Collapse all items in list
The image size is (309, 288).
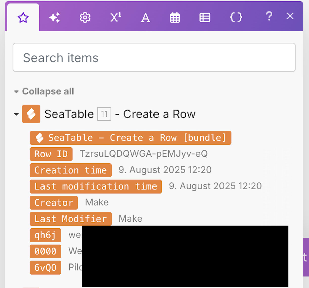44,91
